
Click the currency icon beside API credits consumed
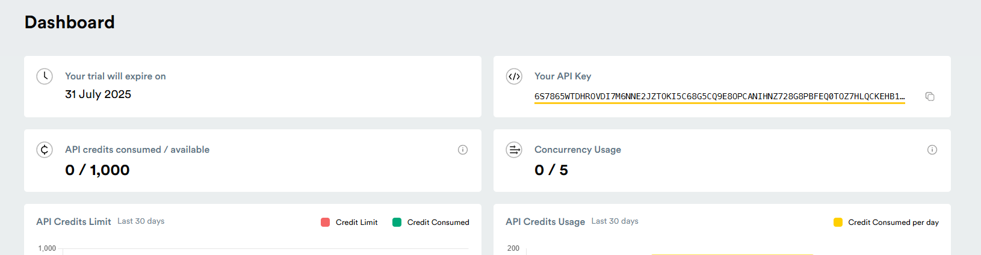click(45, 150)
